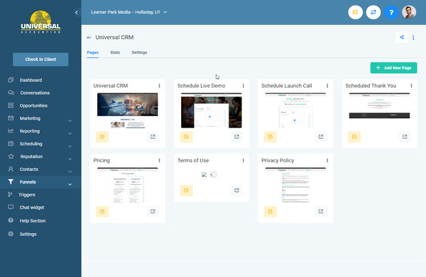The width and height of the screenshot is (426, 277).
Task: Click the Universal CRM page thumbnail
Action: (x=127, y=111)
